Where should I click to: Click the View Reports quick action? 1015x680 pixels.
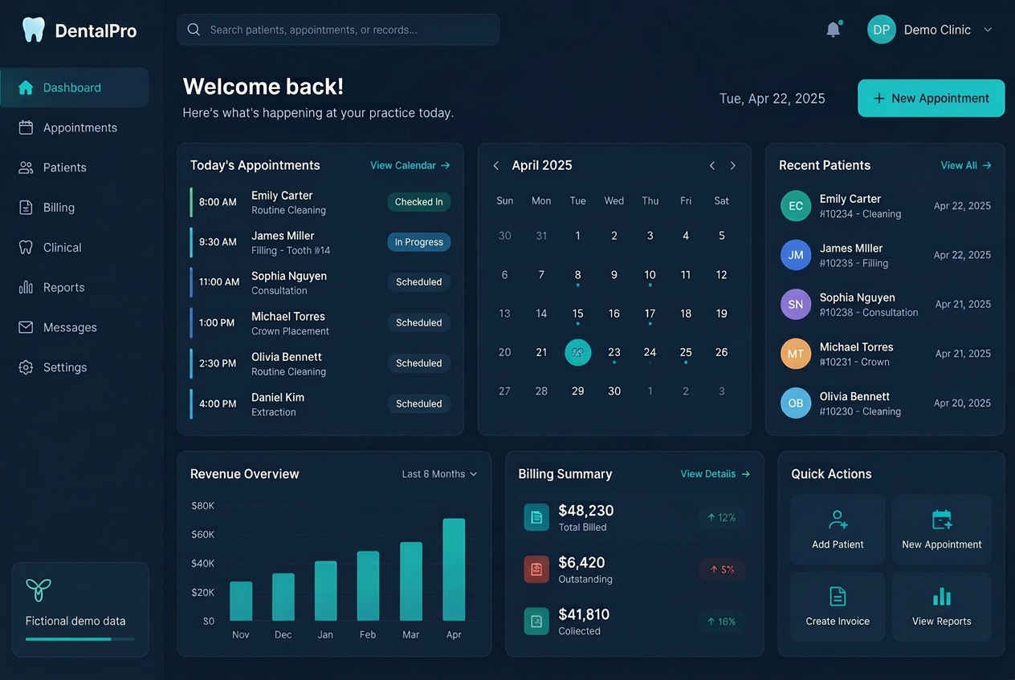[941, 606]
